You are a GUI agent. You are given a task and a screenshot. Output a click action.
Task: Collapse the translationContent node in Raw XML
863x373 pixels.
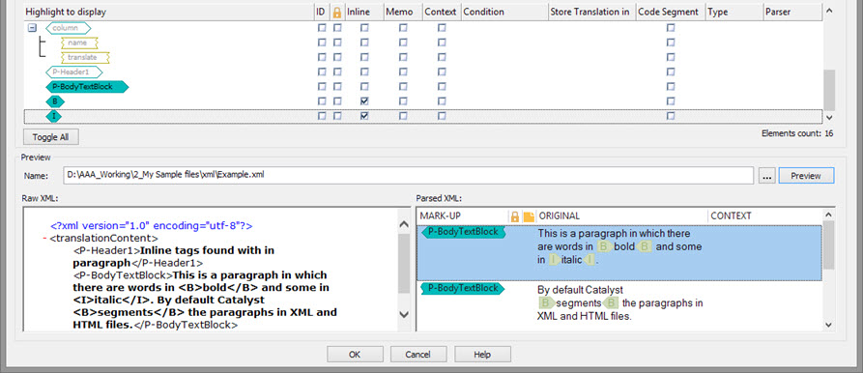pyautogui.click(x=44, y=239)
